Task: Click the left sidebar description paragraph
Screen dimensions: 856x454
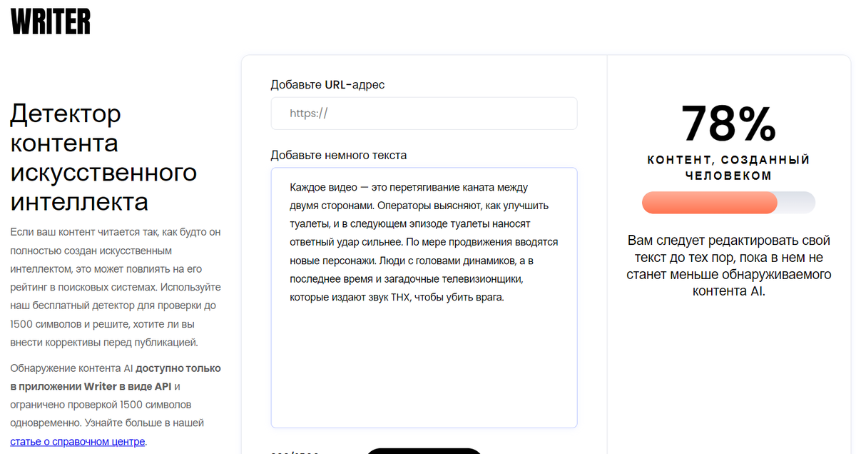Action: [x=114, y=286]
